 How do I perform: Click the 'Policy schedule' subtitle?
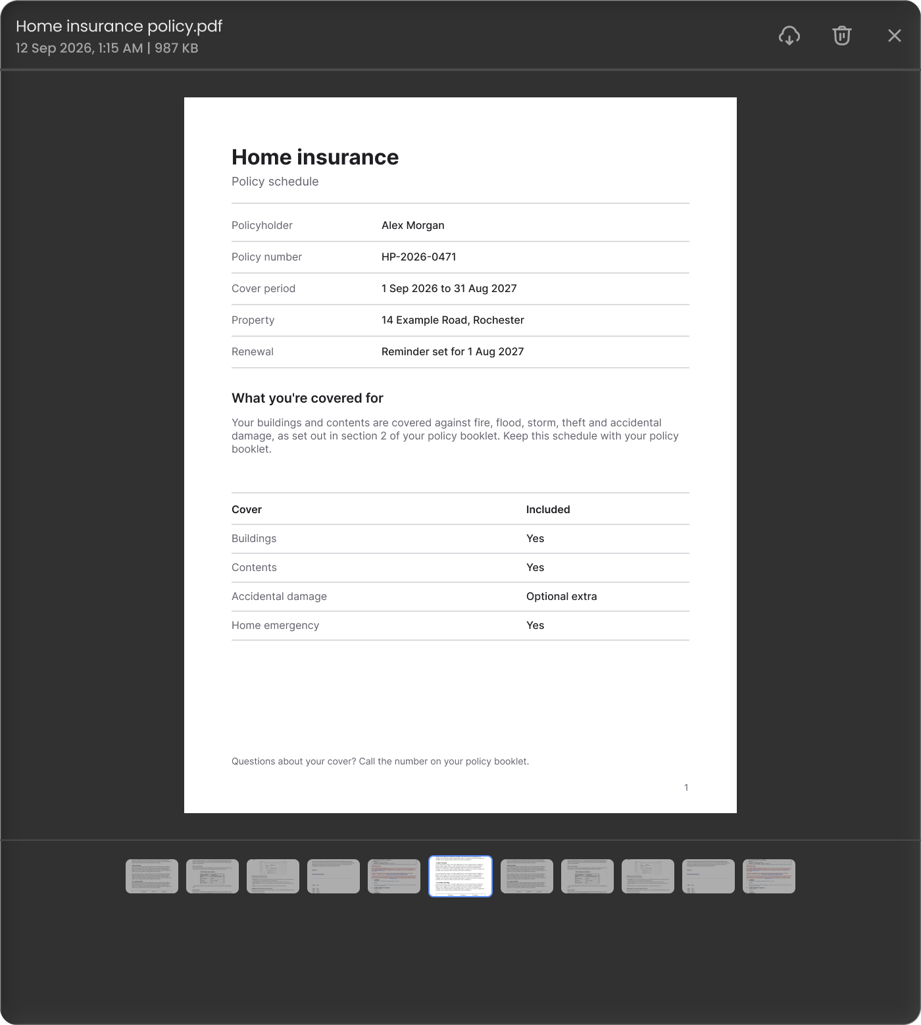click(x=275, y=182)
